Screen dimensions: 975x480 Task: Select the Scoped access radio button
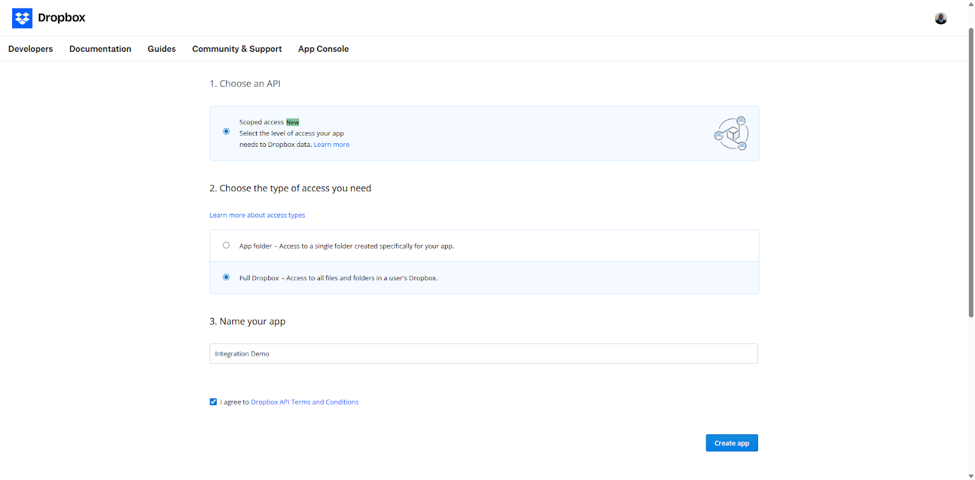click(x=226, y=132)
